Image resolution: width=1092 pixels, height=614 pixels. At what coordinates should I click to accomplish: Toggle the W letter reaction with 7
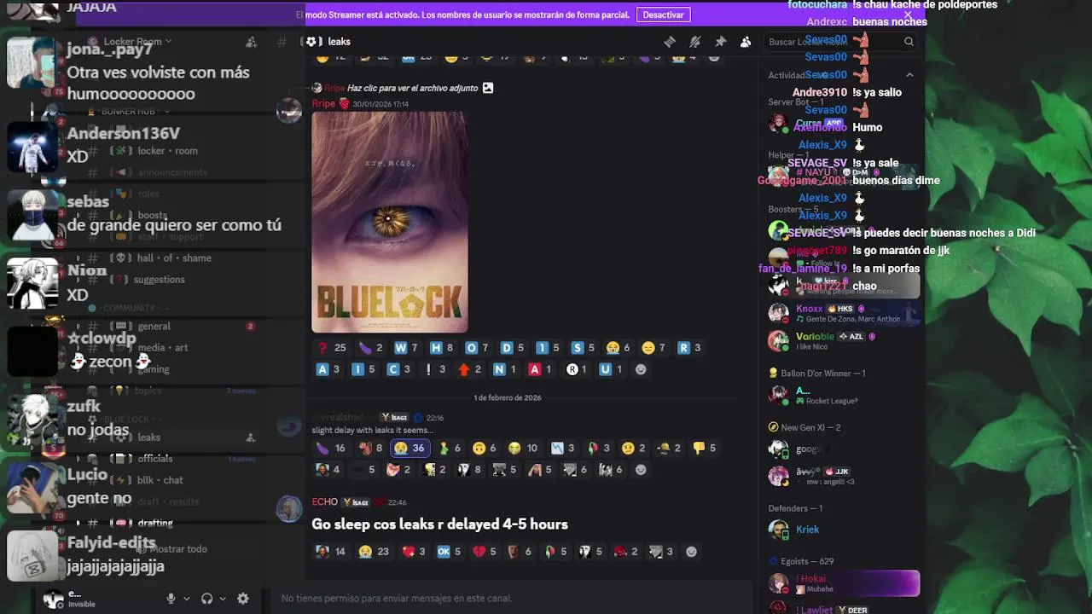(x=405, y=348)
